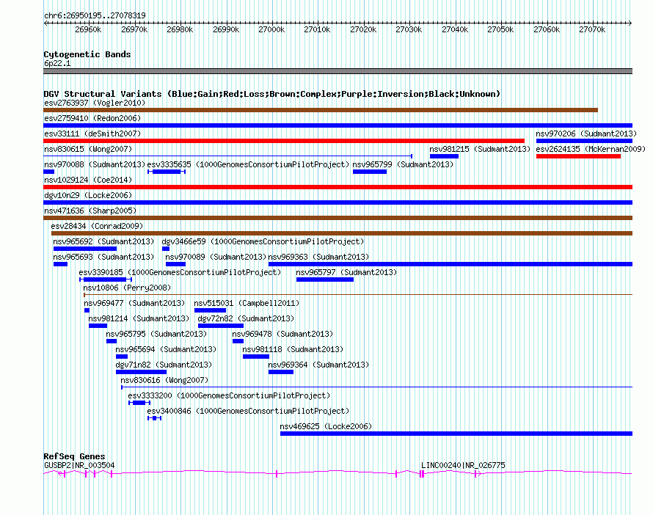The image size is (653, 515).
Task: Select nsv970089 (Sudmant2013) label
Action: click(x=216, y=257)
